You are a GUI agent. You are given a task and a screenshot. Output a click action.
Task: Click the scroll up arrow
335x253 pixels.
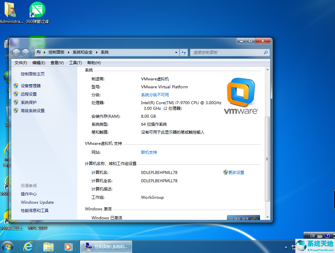click(267, 69)
